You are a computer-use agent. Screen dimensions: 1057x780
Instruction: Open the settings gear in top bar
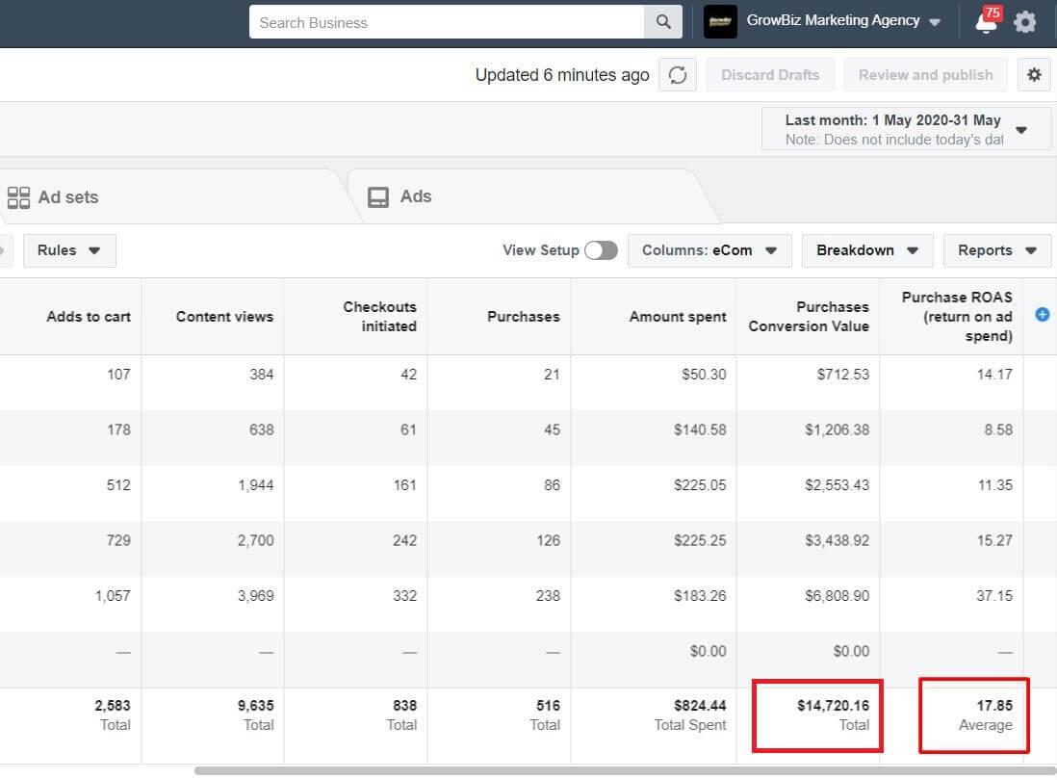[1025, 22]
